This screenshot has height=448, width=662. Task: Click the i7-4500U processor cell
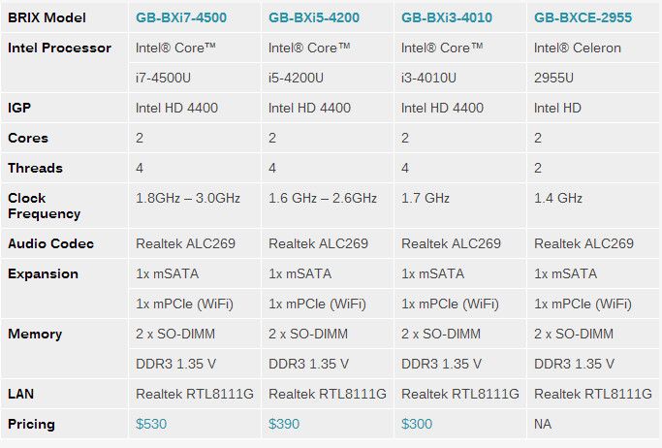[171, 78]
